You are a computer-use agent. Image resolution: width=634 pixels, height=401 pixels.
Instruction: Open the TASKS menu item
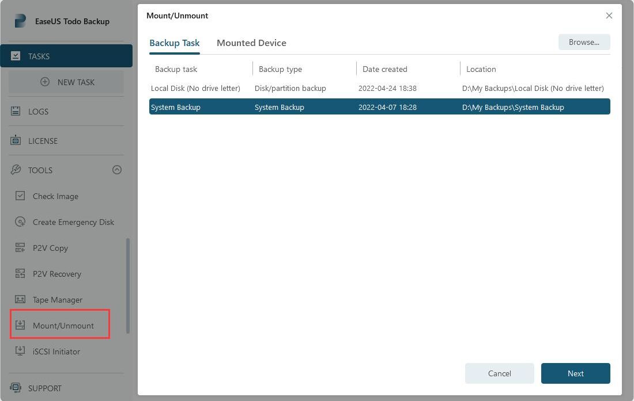66,56
